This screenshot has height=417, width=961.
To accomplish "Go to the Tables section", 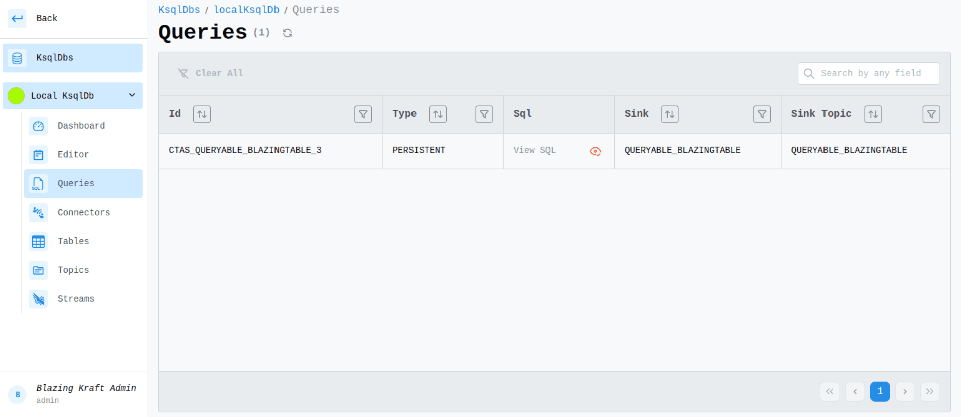I will tap(73, 241).
